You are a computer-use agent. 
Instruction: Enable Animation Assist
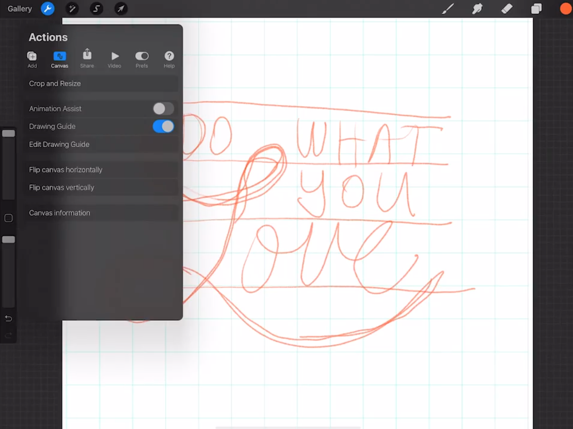[x=162, y=108]
